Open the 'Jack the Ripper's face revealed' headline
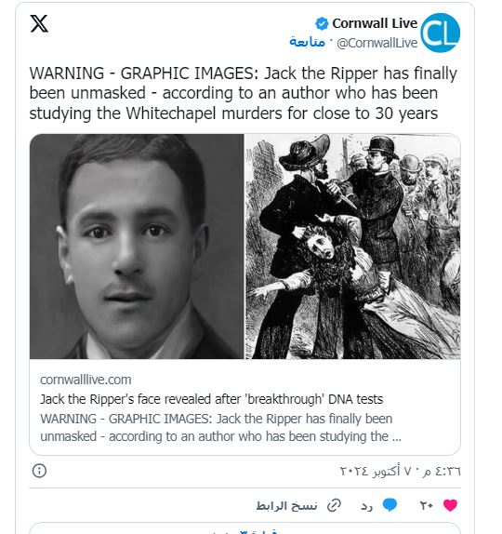Viewport: 502px width, 534px height. click(212, 399)
